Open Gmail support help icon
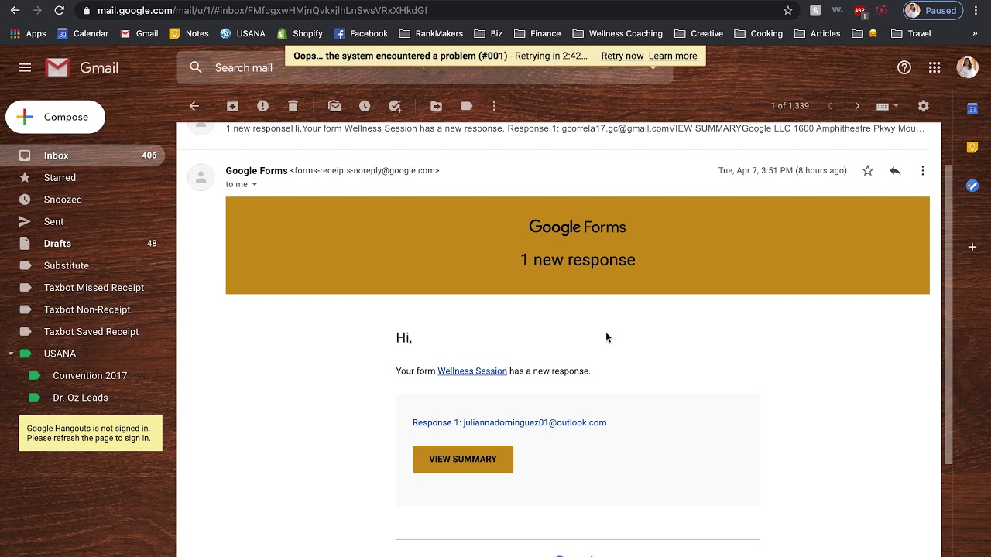The width and height of the screenshot is (991, 557). 904,67
